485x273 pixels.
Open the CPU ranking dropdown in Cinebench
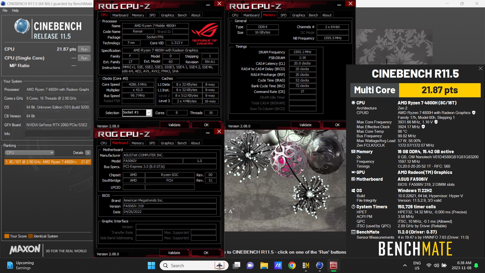[x=30, y=153]
